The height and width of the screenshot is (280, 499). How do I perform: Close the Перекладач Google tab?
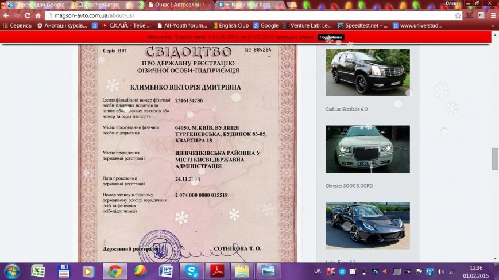(69, 5)
